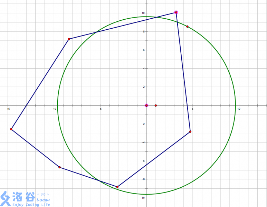The width and height of the screenshot is (267, 207).
Task: Click the "< 3.0 >" version label
Action: pyautogui.click(x=43, y=194)
